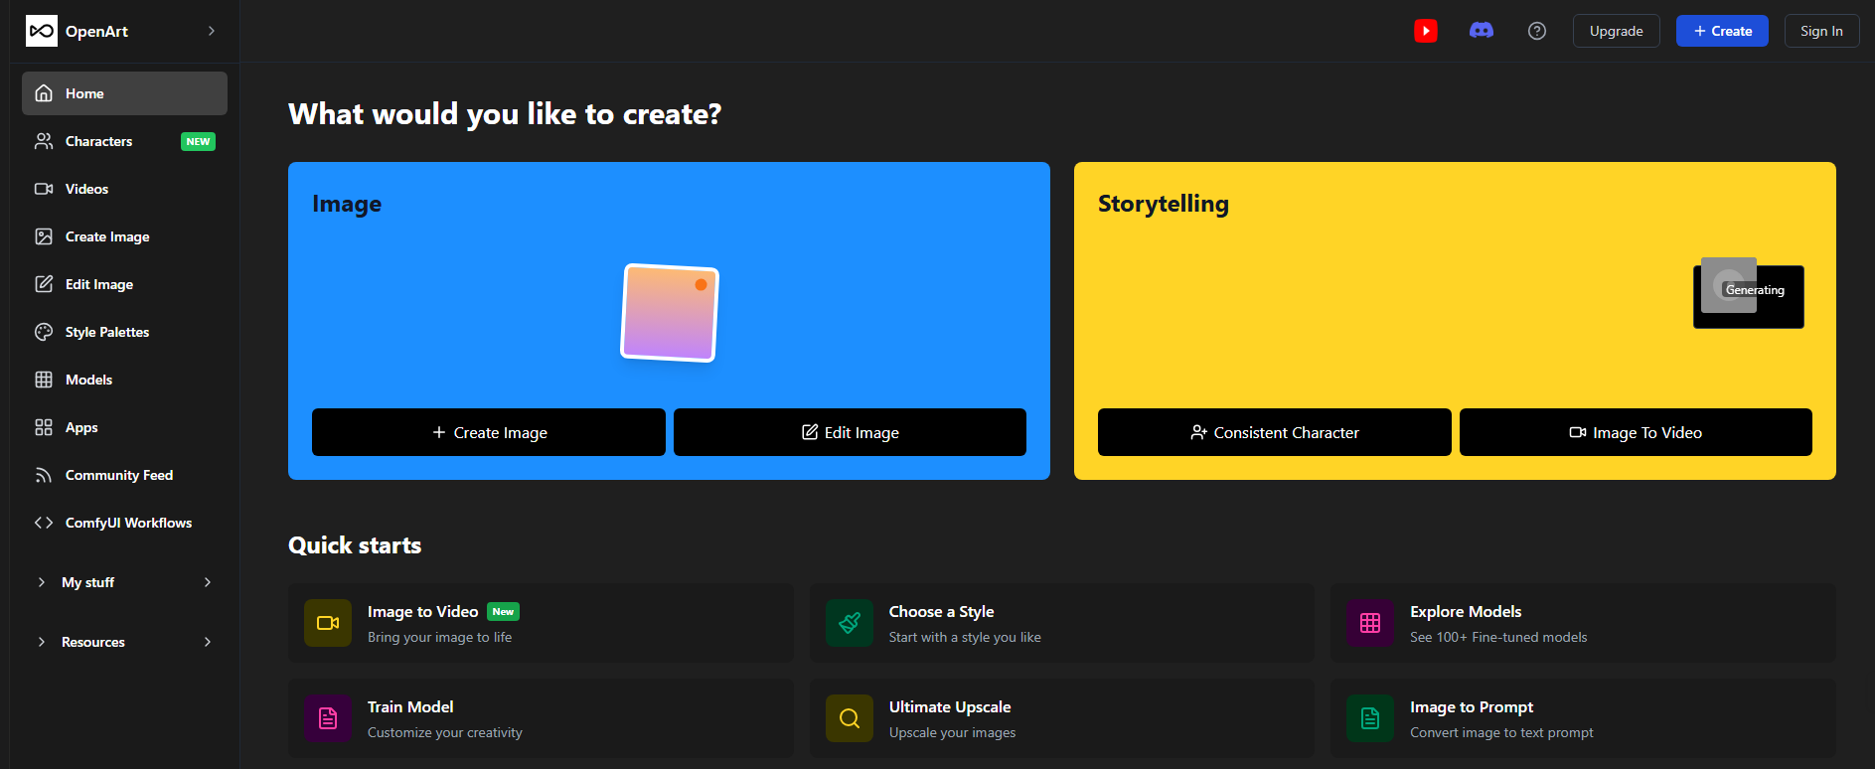Open the Discord community icon
Image resolution: width=1875 pixels, height=769 pixels.
pos(1481,31)
